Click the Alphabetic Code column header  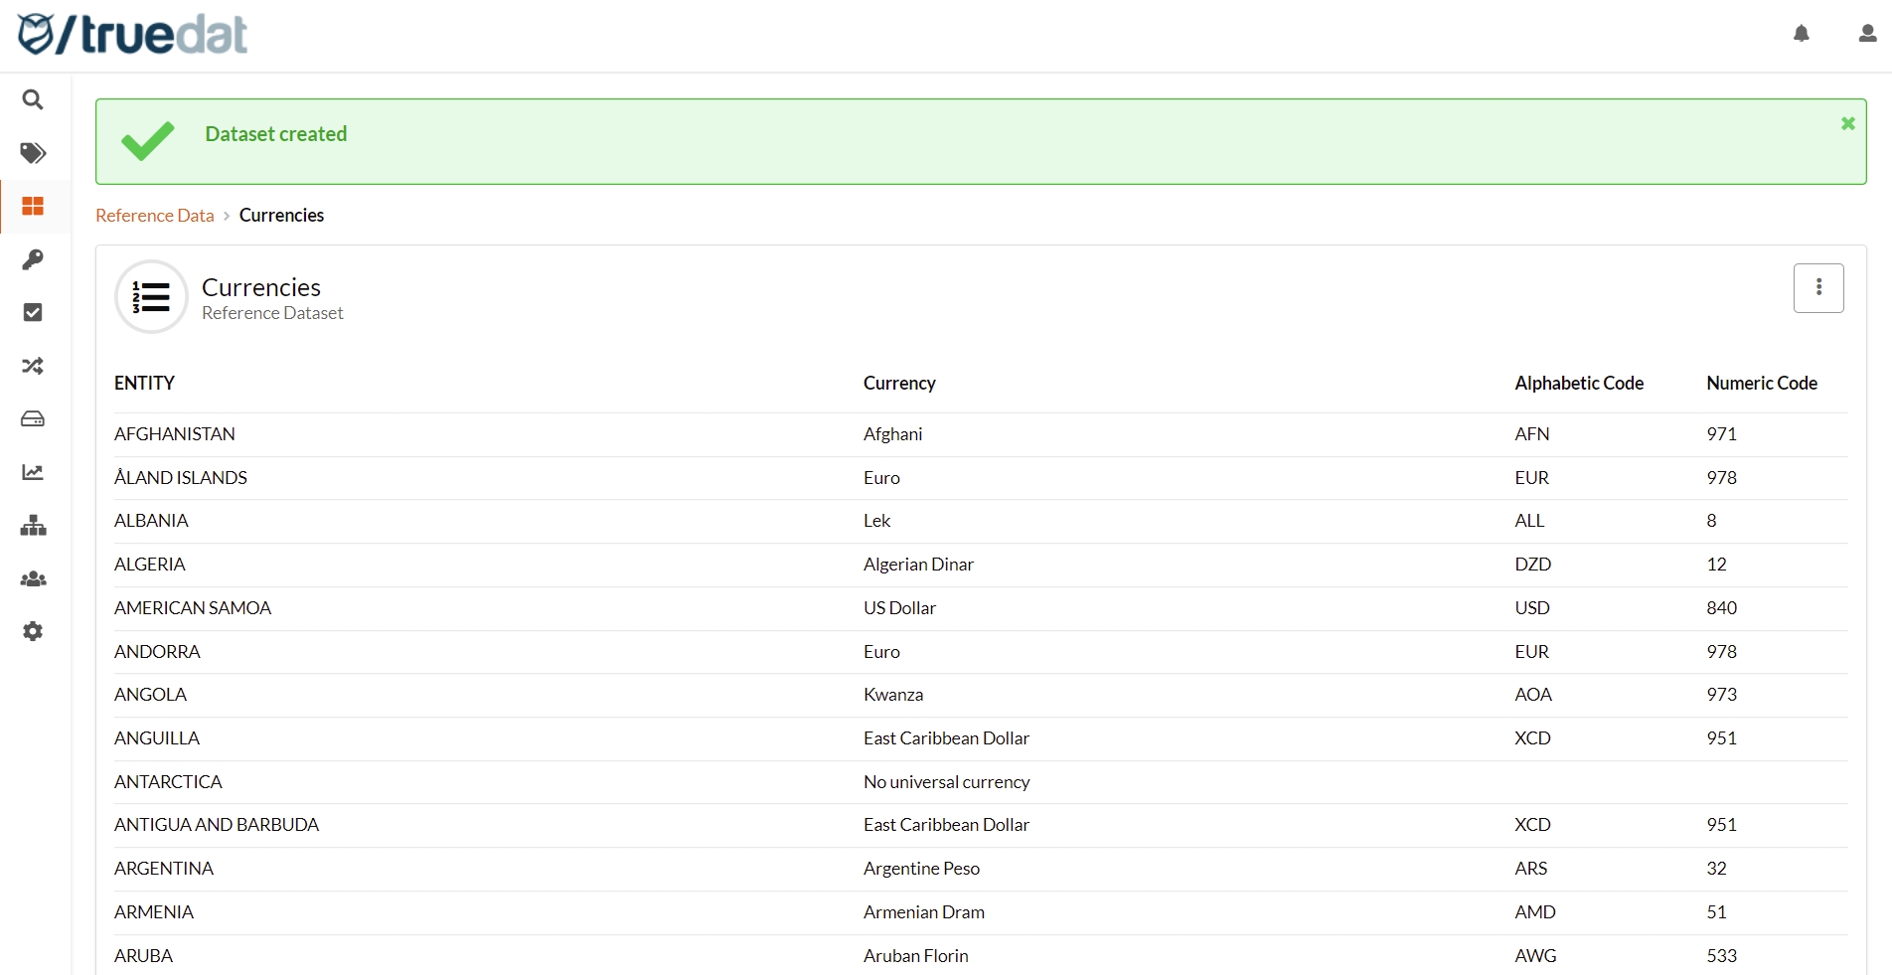1578,384
